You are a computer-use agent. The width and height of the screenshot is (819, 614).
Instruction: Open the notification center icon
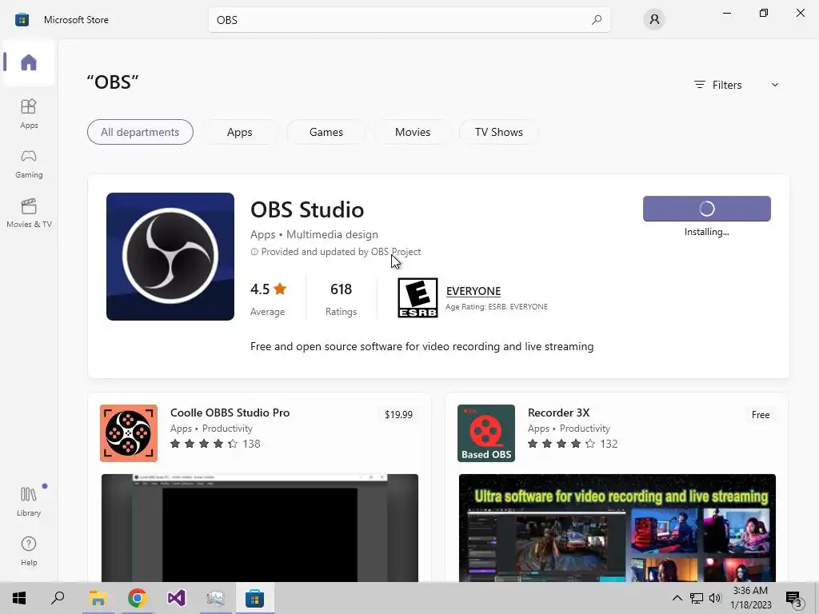coord(793,598)
